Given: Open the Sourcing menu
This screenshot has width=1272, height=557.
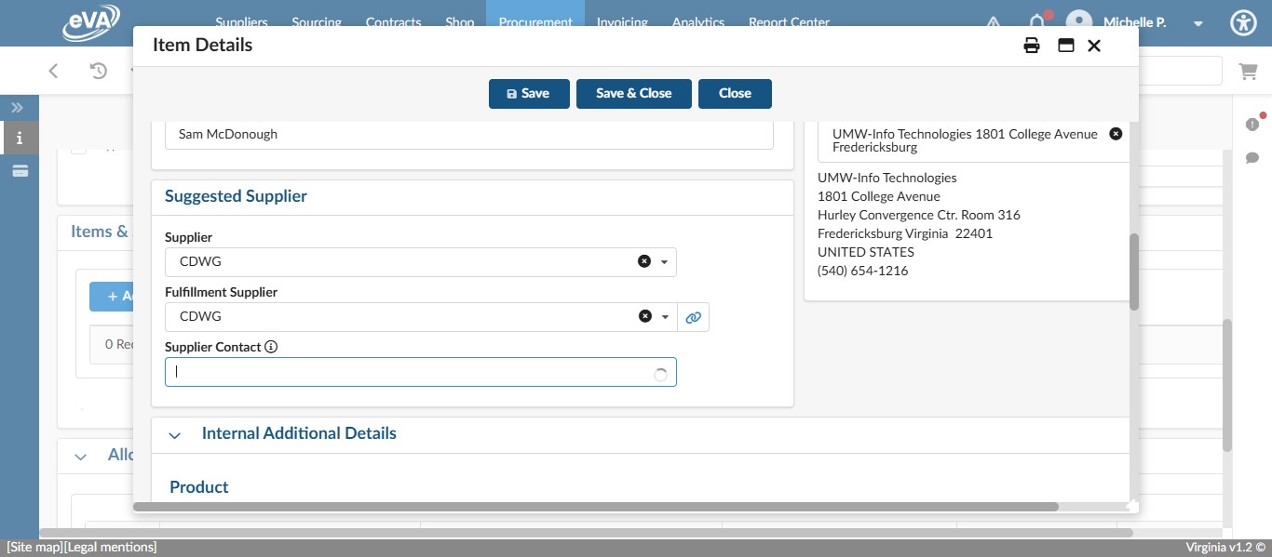Looking at the screenshot, I should [317, 22].
